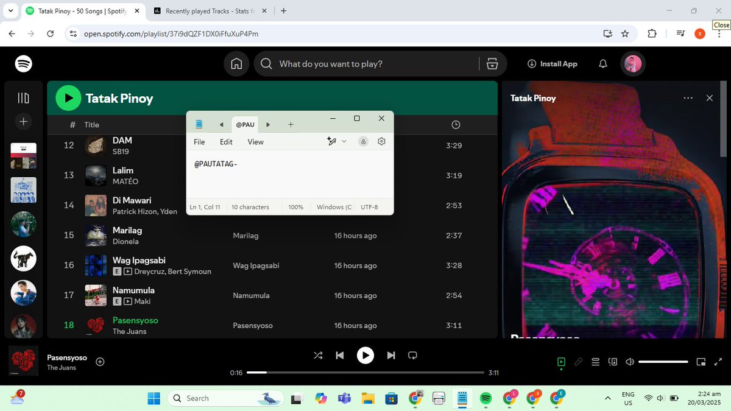This screenshot has height=411, width=731.
Task: Open more options in Tatak Pinoy panel
Action: click(x=688, y=98)
